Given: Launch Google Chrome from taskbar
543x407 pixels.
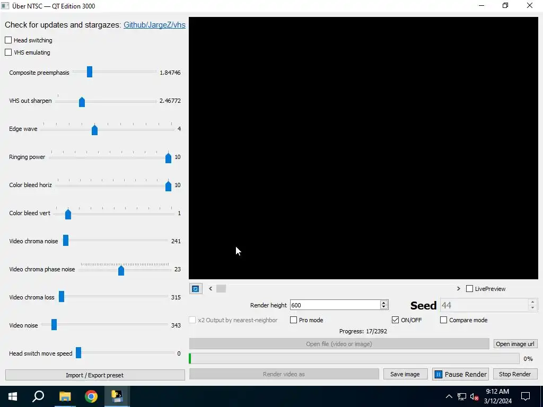Looking at the screenshot, I should [x=91, y=396].
